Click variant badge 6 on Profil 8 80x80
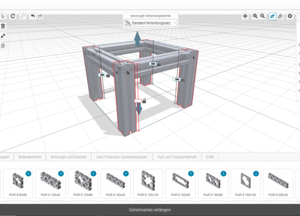 point(28,173)
